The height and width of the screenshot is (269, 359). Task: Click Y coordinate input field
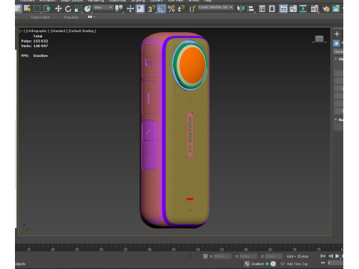coord(248,256)
